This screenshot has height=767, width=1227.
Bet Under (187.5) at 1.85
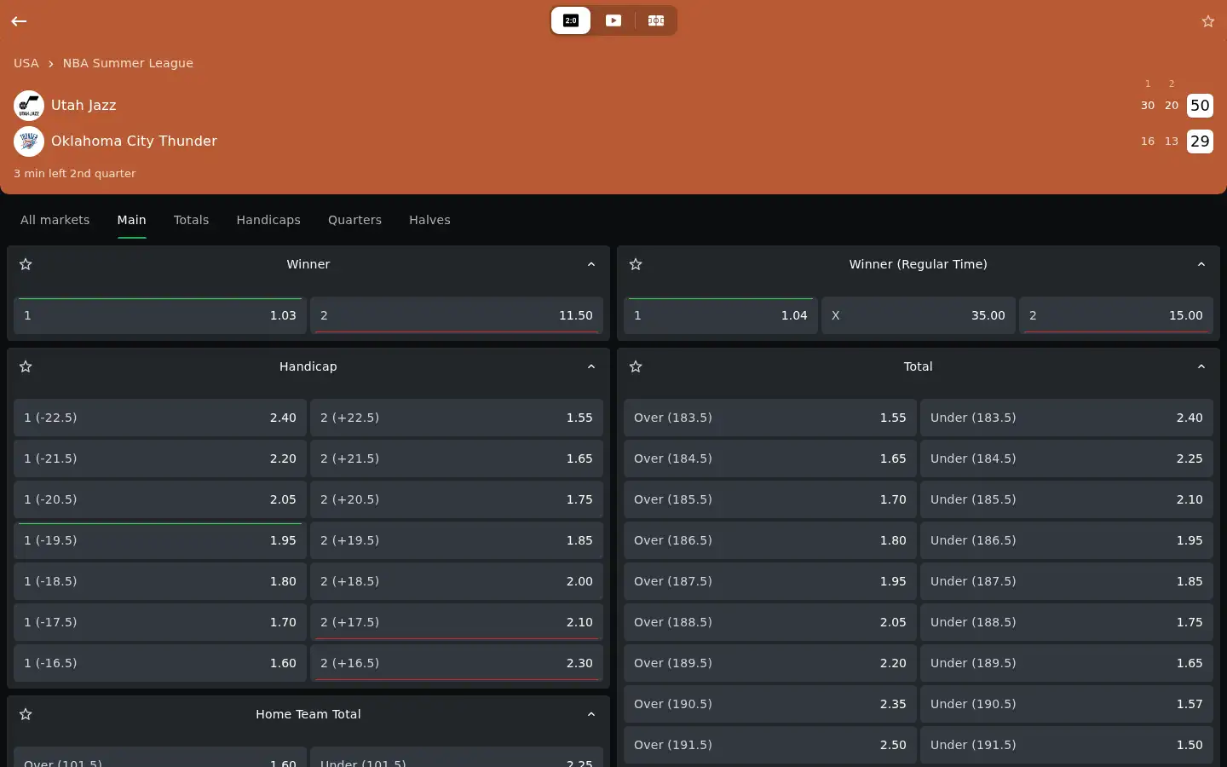pos(1067,581)
